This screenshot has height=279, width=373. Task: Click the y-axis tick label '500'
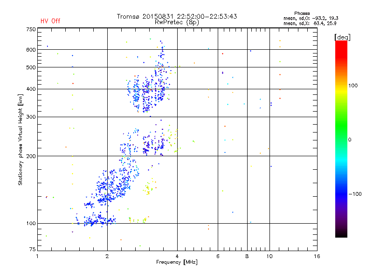[31, 67]
